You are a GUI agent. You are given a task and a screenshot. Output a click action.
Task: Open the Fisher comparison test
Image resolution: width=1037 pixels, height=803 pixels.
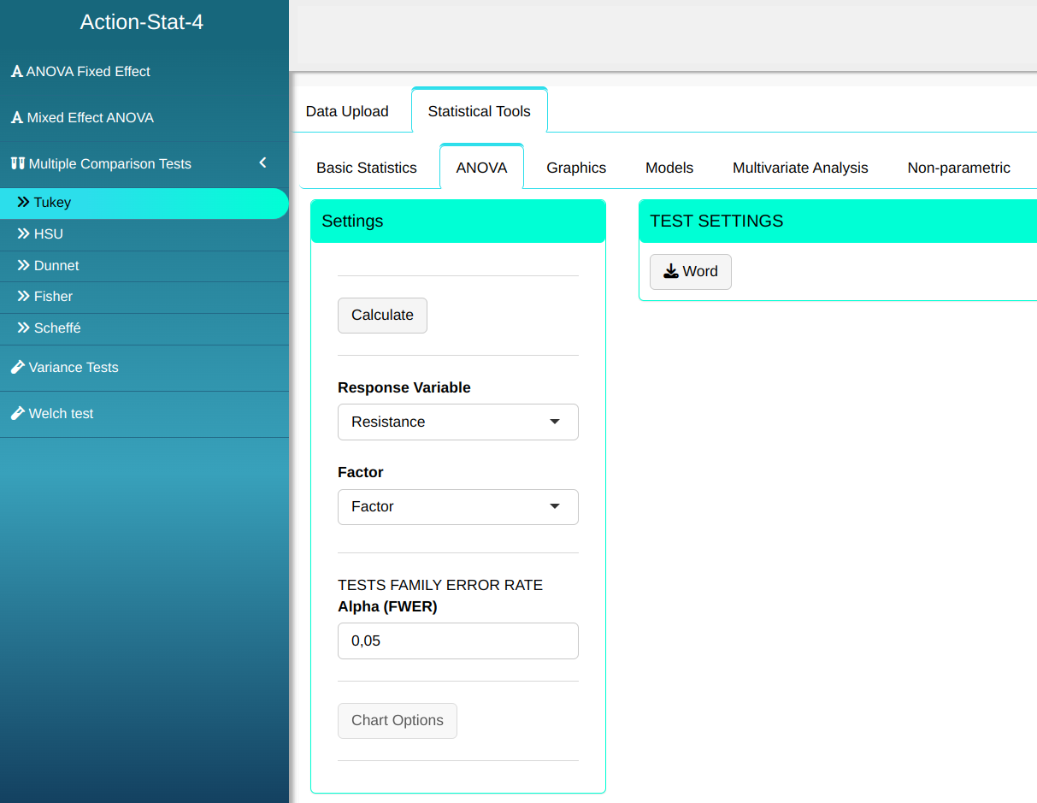click(x=53, y=297)
